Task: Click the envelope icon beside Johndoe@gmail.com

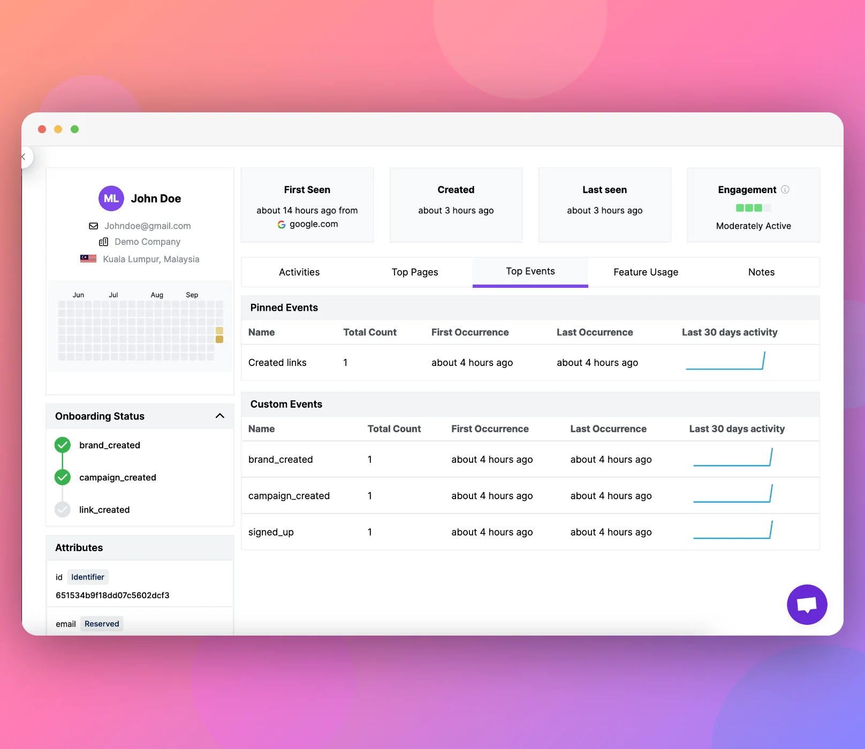Action: tap(93, 226)
